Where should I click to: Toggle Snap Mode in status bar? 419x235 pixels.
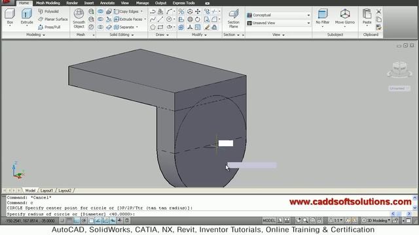[62, 221]
